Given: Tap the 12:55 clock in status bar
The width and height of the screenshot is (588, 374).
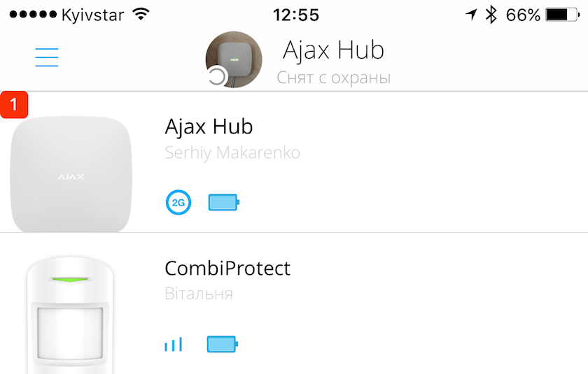Looking at the screenshot, I should click(x=296, y=15).
